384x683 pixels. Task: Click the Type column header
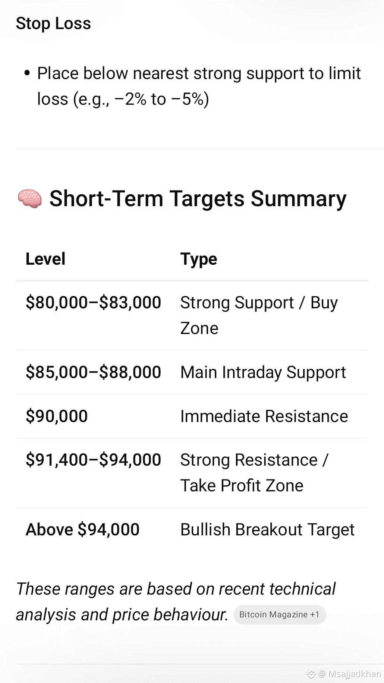pyautogui.click(x=199, y=259)
